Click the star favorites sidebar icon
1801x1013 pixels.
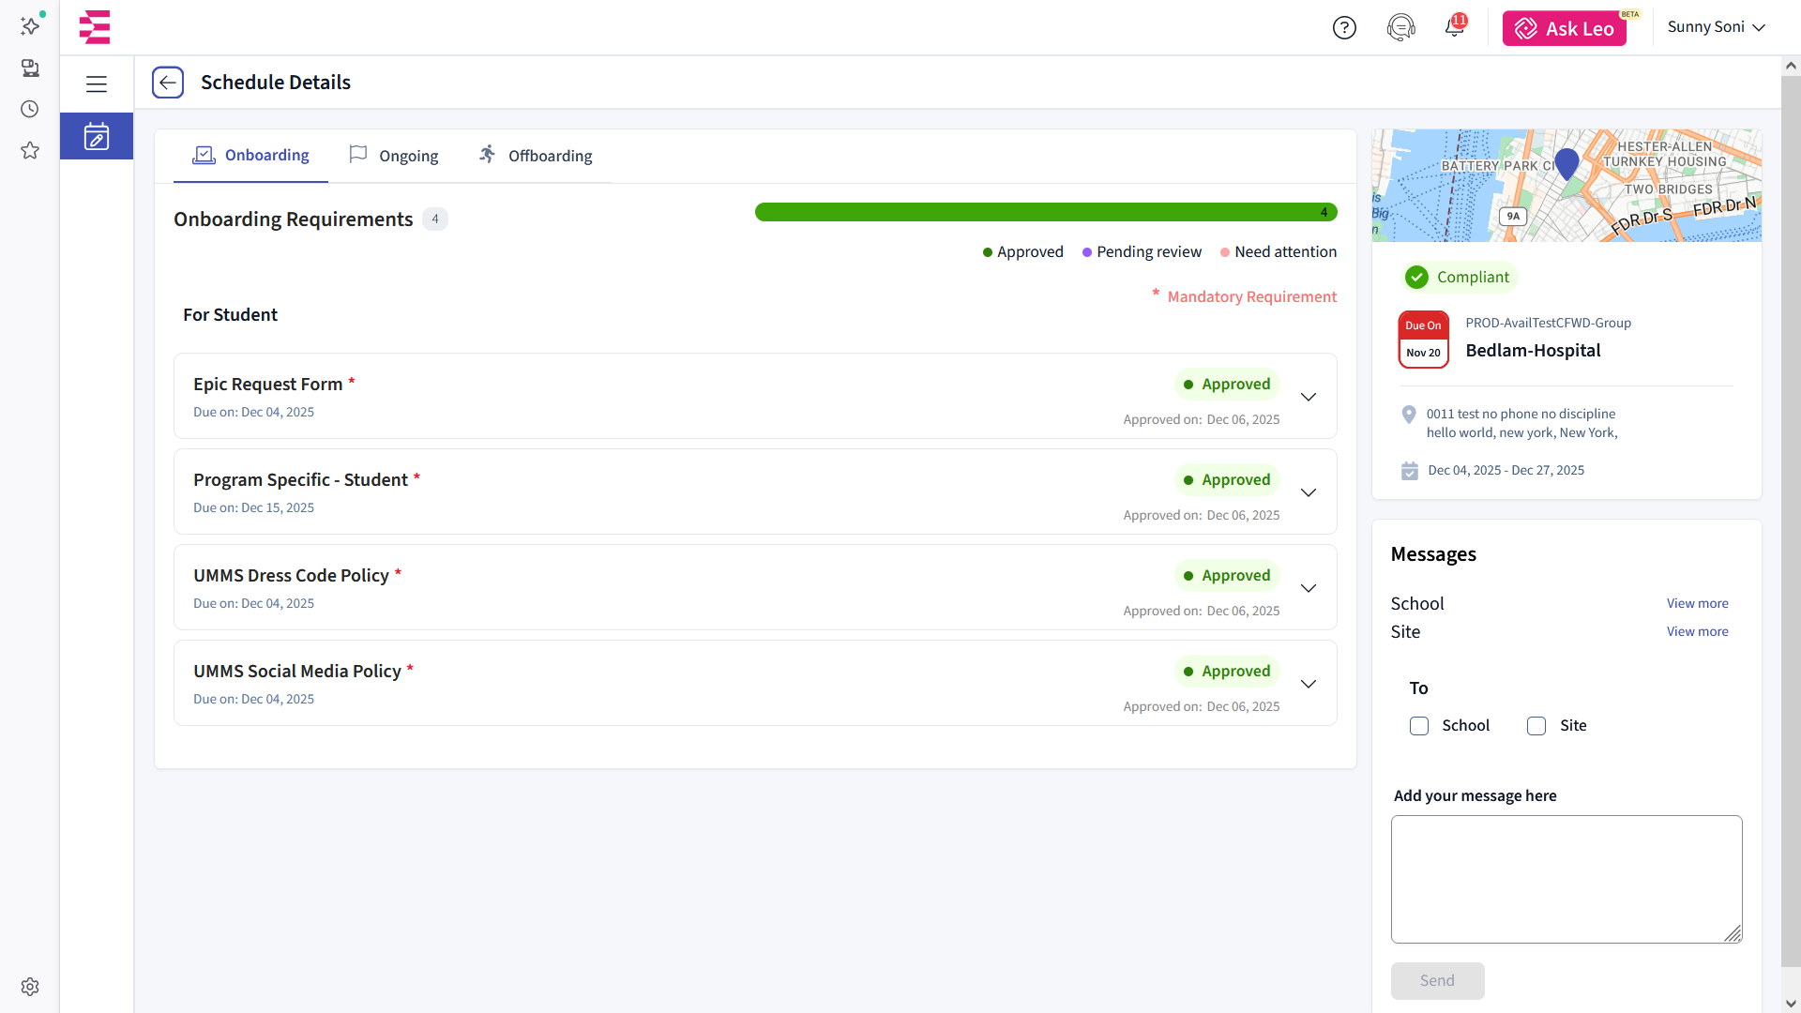30,150
